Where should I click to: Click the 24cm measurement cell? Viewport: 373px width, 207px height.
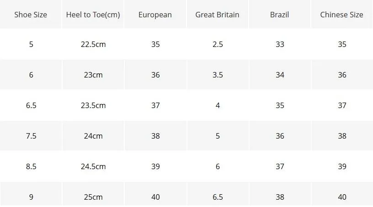(93, 136)
